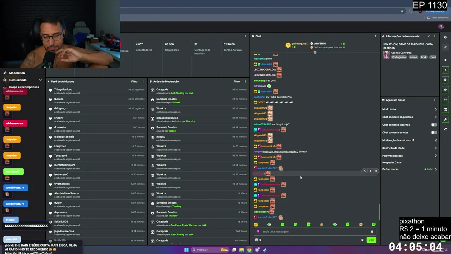Open stream info icon in right sidebar
This screenshot has width=451, height=254.
coord(445,37)
